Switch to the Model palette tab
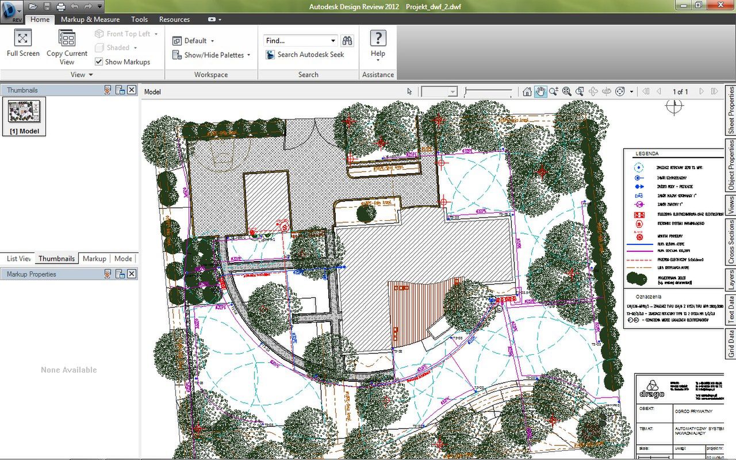Viewport: 736px width, 460px height. [123, 259]
